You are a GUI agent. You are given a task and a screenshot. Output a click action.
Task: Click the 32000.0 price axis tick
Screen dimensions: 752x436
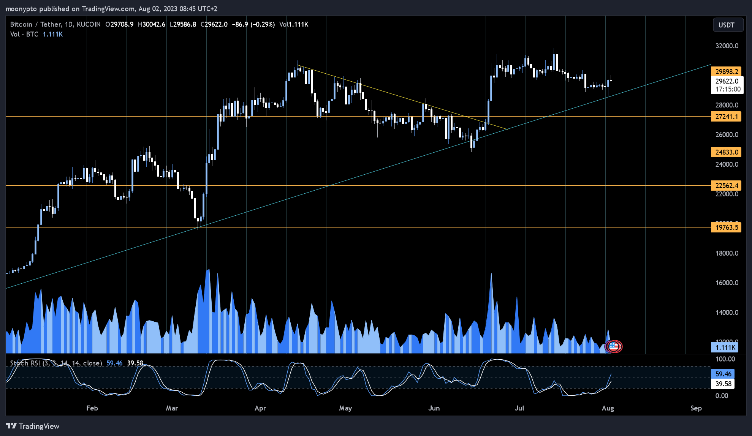[727, 46]
